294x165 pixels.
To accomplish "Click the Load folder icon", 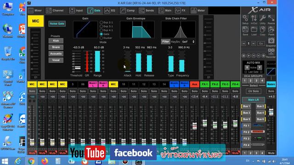I will (x=254, y=31).
